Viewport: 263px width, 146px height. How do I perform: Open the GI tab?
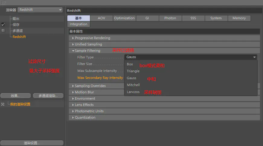click(147, 18)
